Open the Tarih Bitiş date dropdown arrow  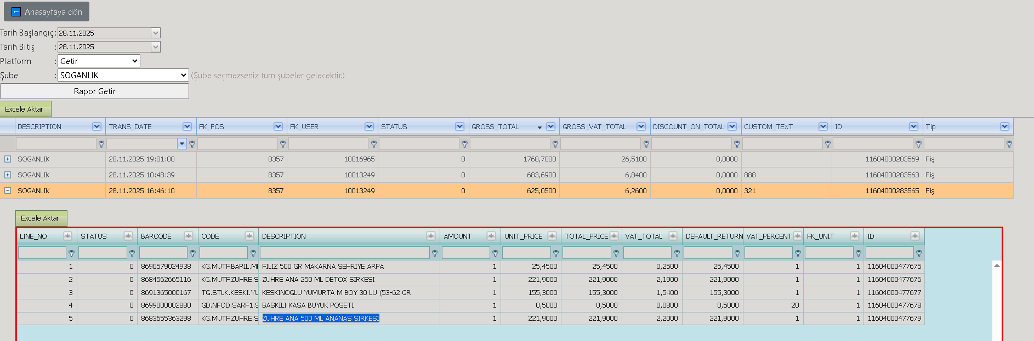[x=156, y=47]
